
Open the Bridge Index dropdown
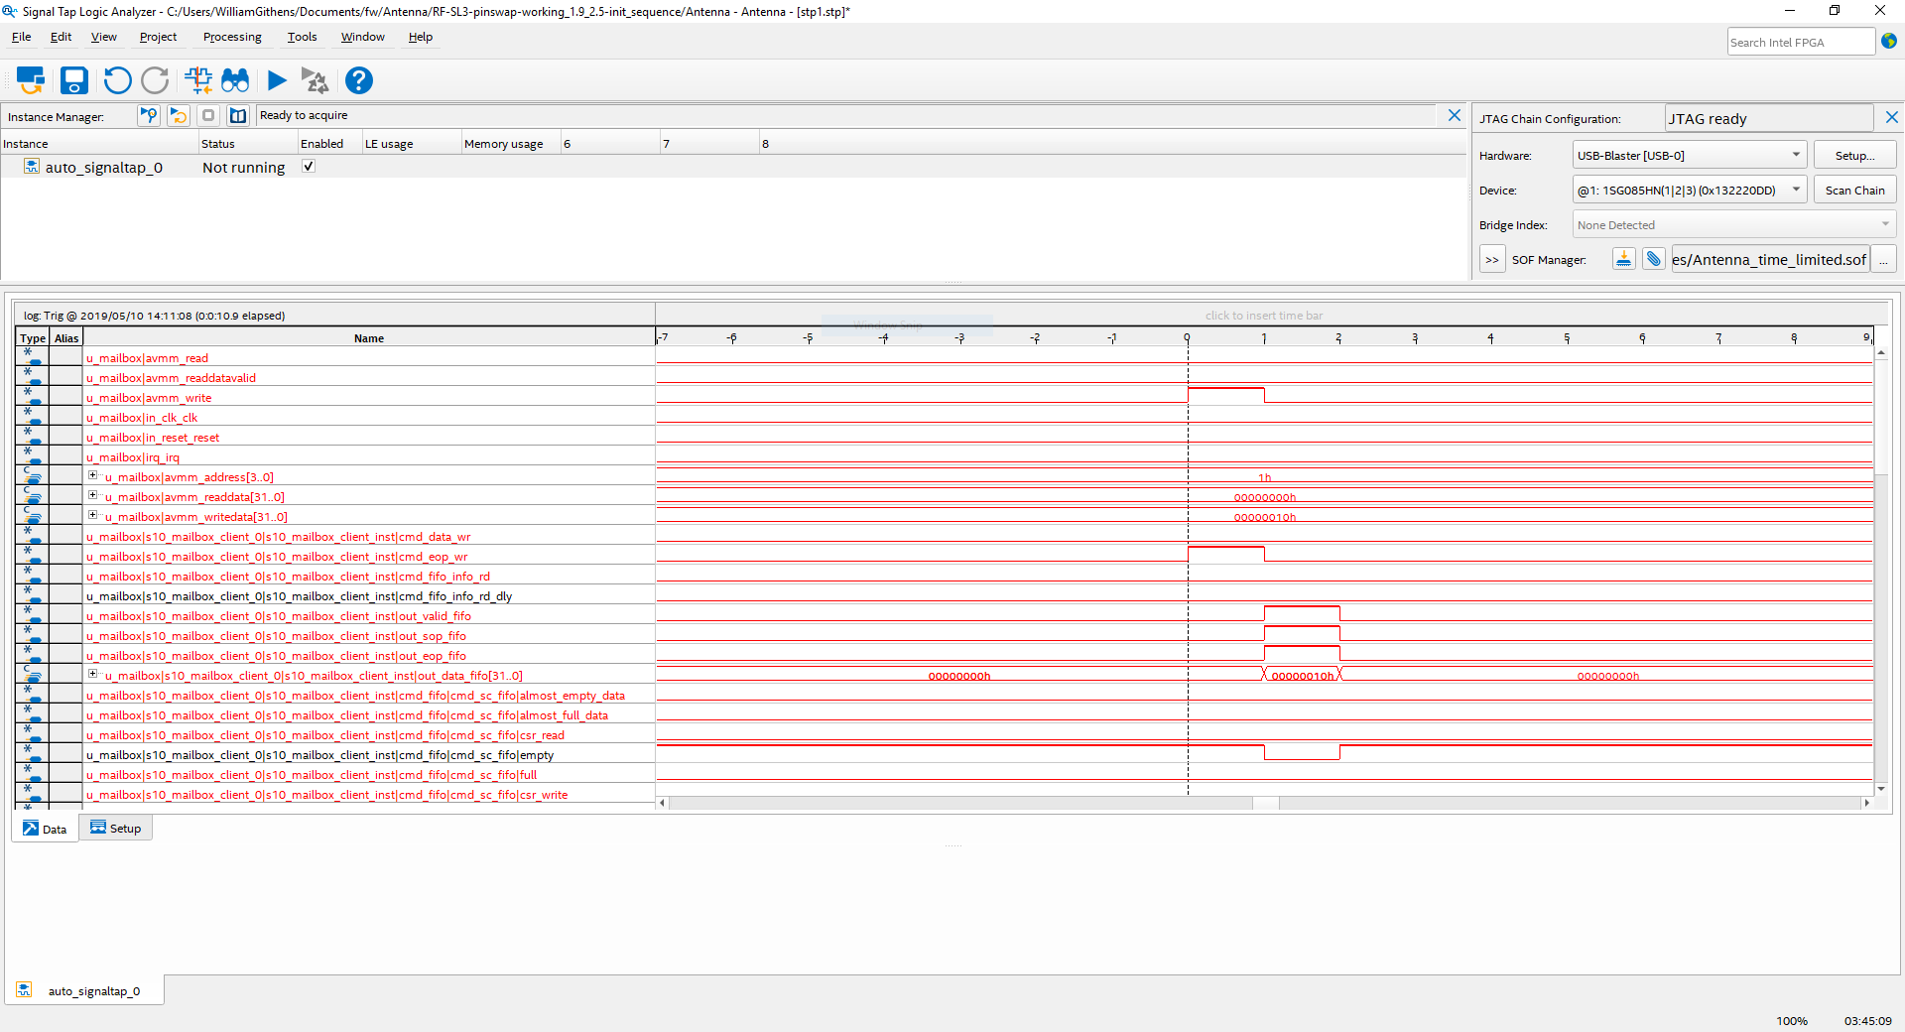tap(1734, 224)
